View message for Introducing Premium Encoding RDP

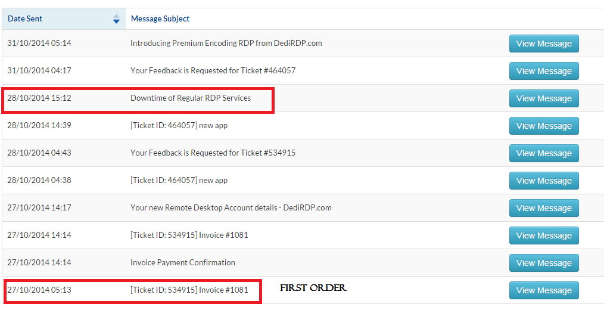coord(543,44)
